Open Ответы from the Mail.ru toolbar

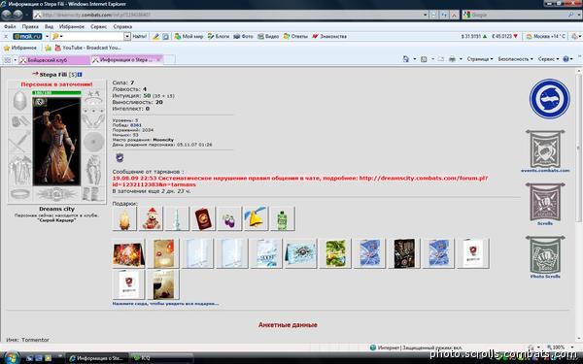click(x=295, y=37)
